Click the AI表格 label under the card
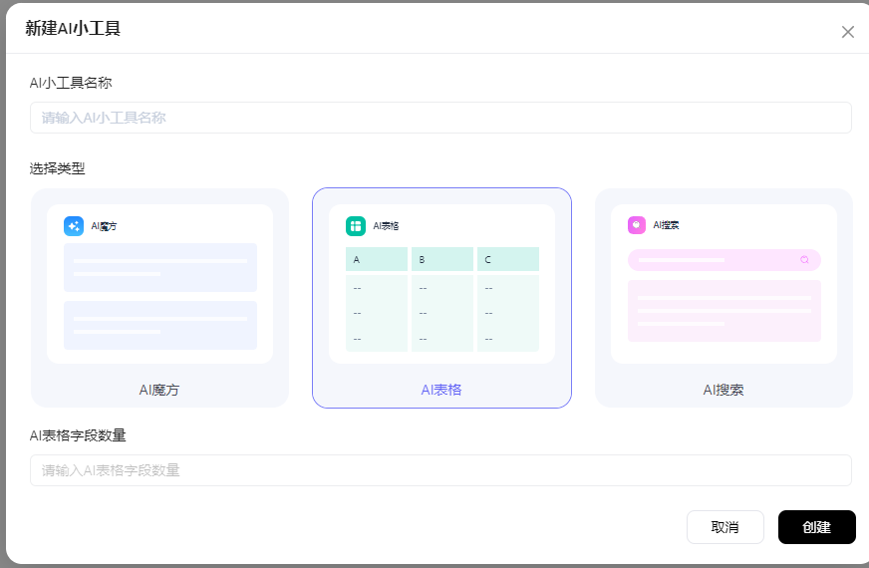Screen dimensions: 869x568 click(x=441, y=390)
